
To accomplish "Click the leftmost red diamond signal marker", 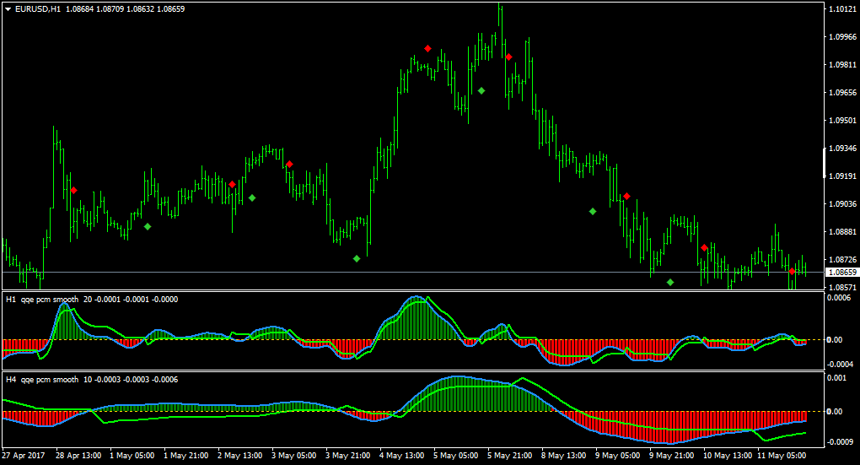I will [74, 191].
